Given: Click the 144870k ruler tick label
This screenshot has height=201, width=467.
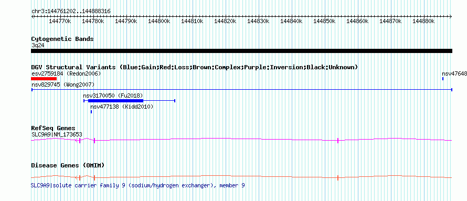Looking at the screenshot, I should 390,21.
